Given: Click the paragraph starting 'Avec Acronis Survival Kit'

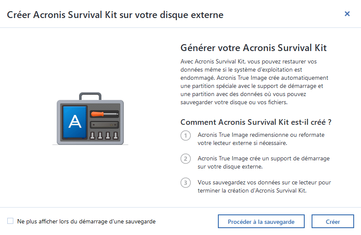Looking at the screenshot, I should (x=256, y=82).
